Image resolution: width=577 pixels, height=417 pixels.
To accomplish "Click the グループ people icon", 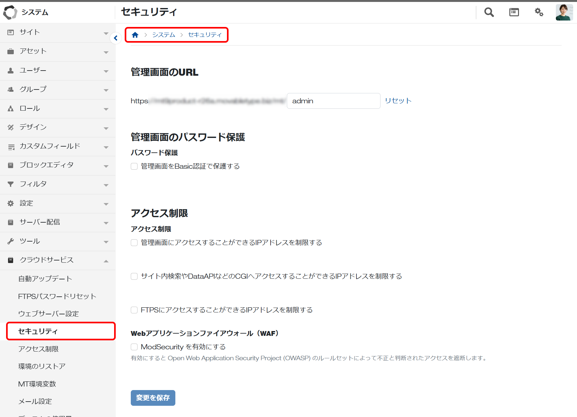I will [11, 89].
